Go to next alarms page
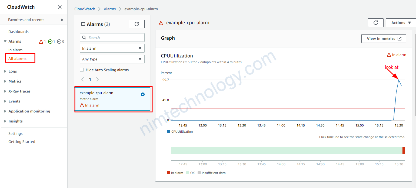This screenshot has width=416, height=188. click(98, 79)
